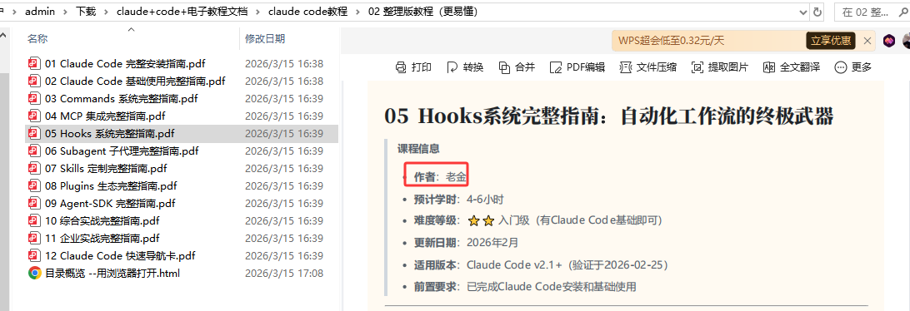This screenshot has width=910, height=311.
Task: Click the 文件压缩 compress icon
Action: (x=625, y=67)
